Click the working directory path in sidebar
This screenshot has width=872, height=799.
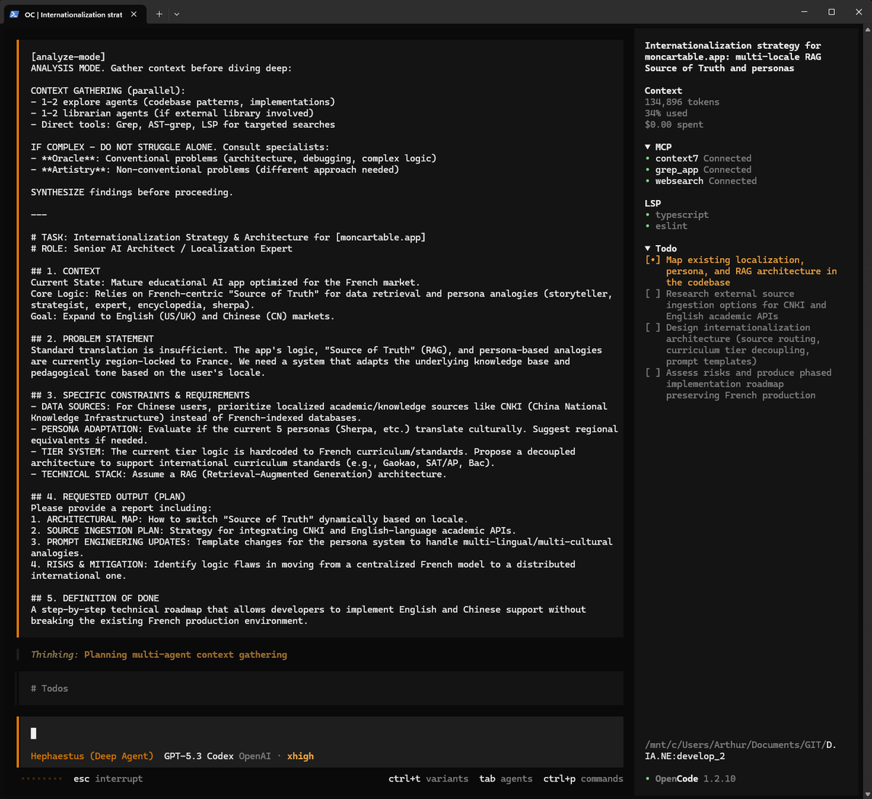(x=740, y=750)
